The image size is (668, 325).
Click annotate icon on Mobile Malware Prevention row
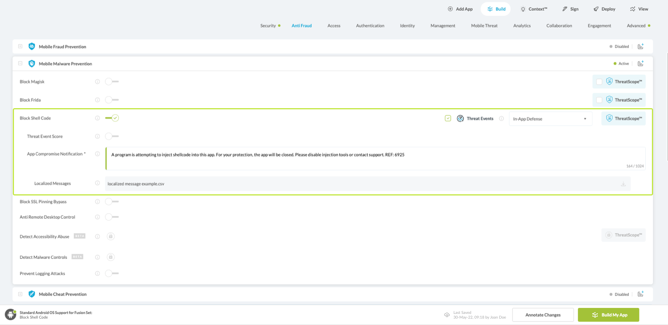point(640,64)
